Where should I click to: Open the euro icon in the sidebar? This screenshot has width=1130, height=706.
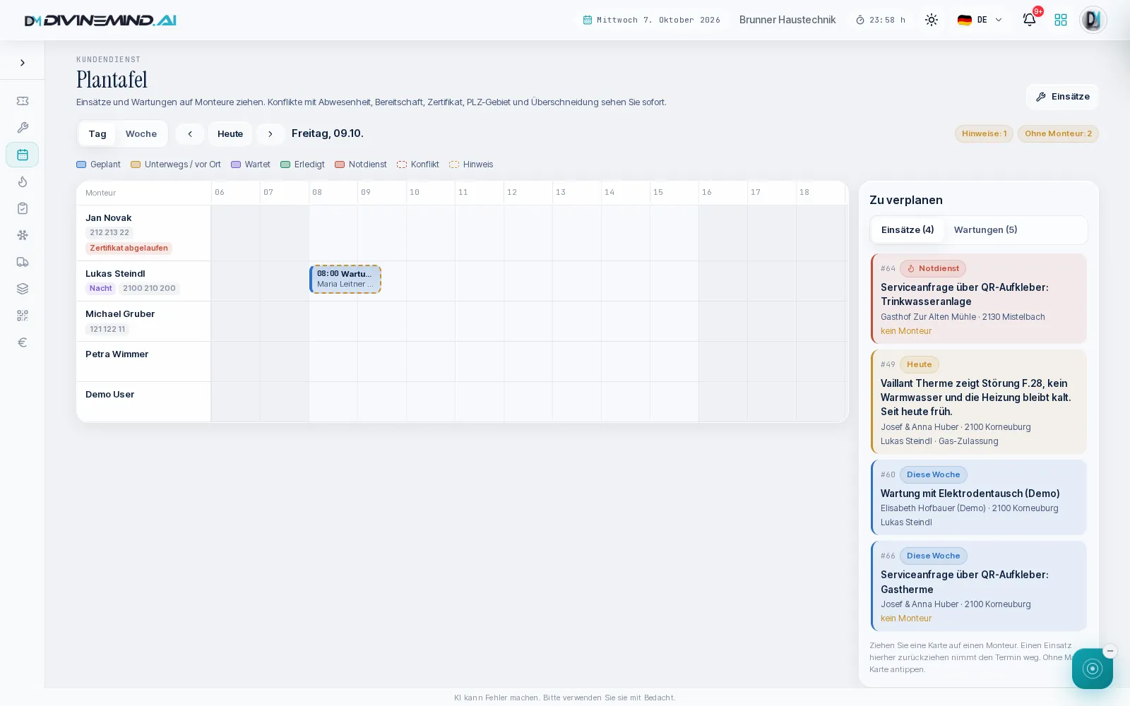23,342
